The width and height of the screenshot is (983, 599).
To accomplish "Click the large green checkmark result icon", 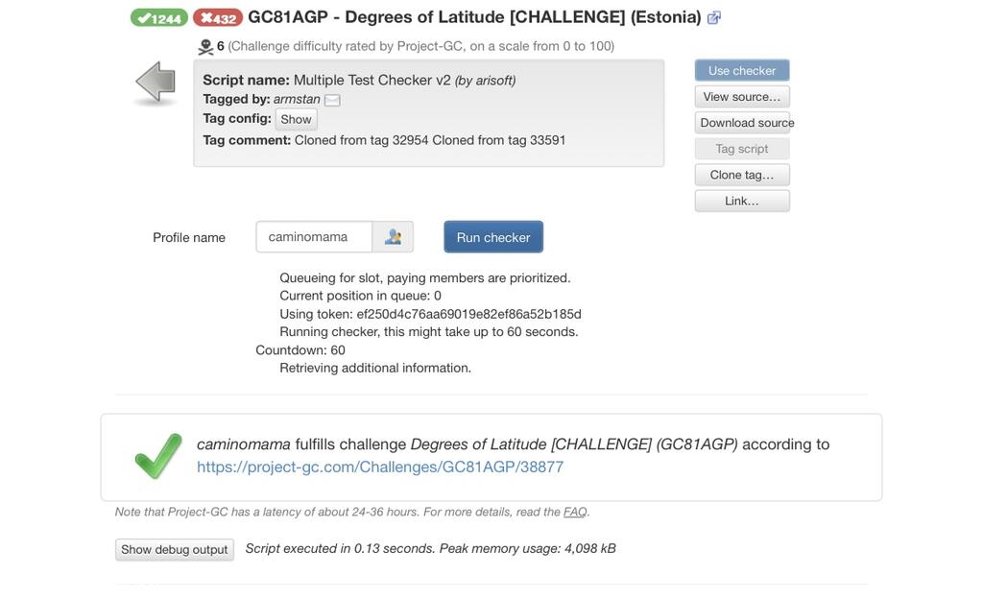I will [x=158, y=456].
